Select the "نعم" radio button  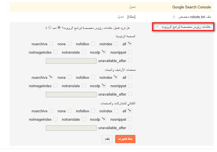pos(59,28)
